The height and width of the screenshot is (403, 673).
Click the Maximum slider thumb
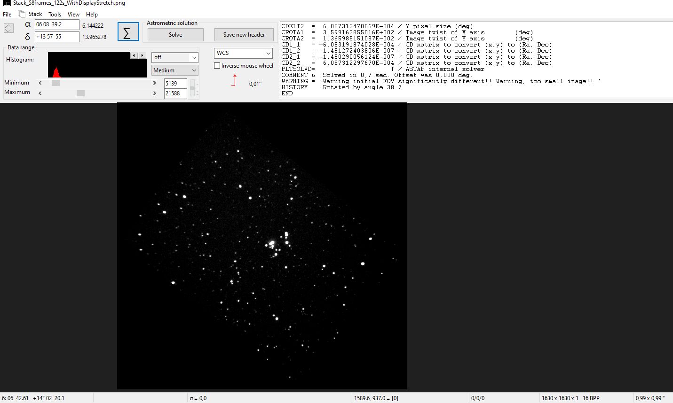click(80, 93)
